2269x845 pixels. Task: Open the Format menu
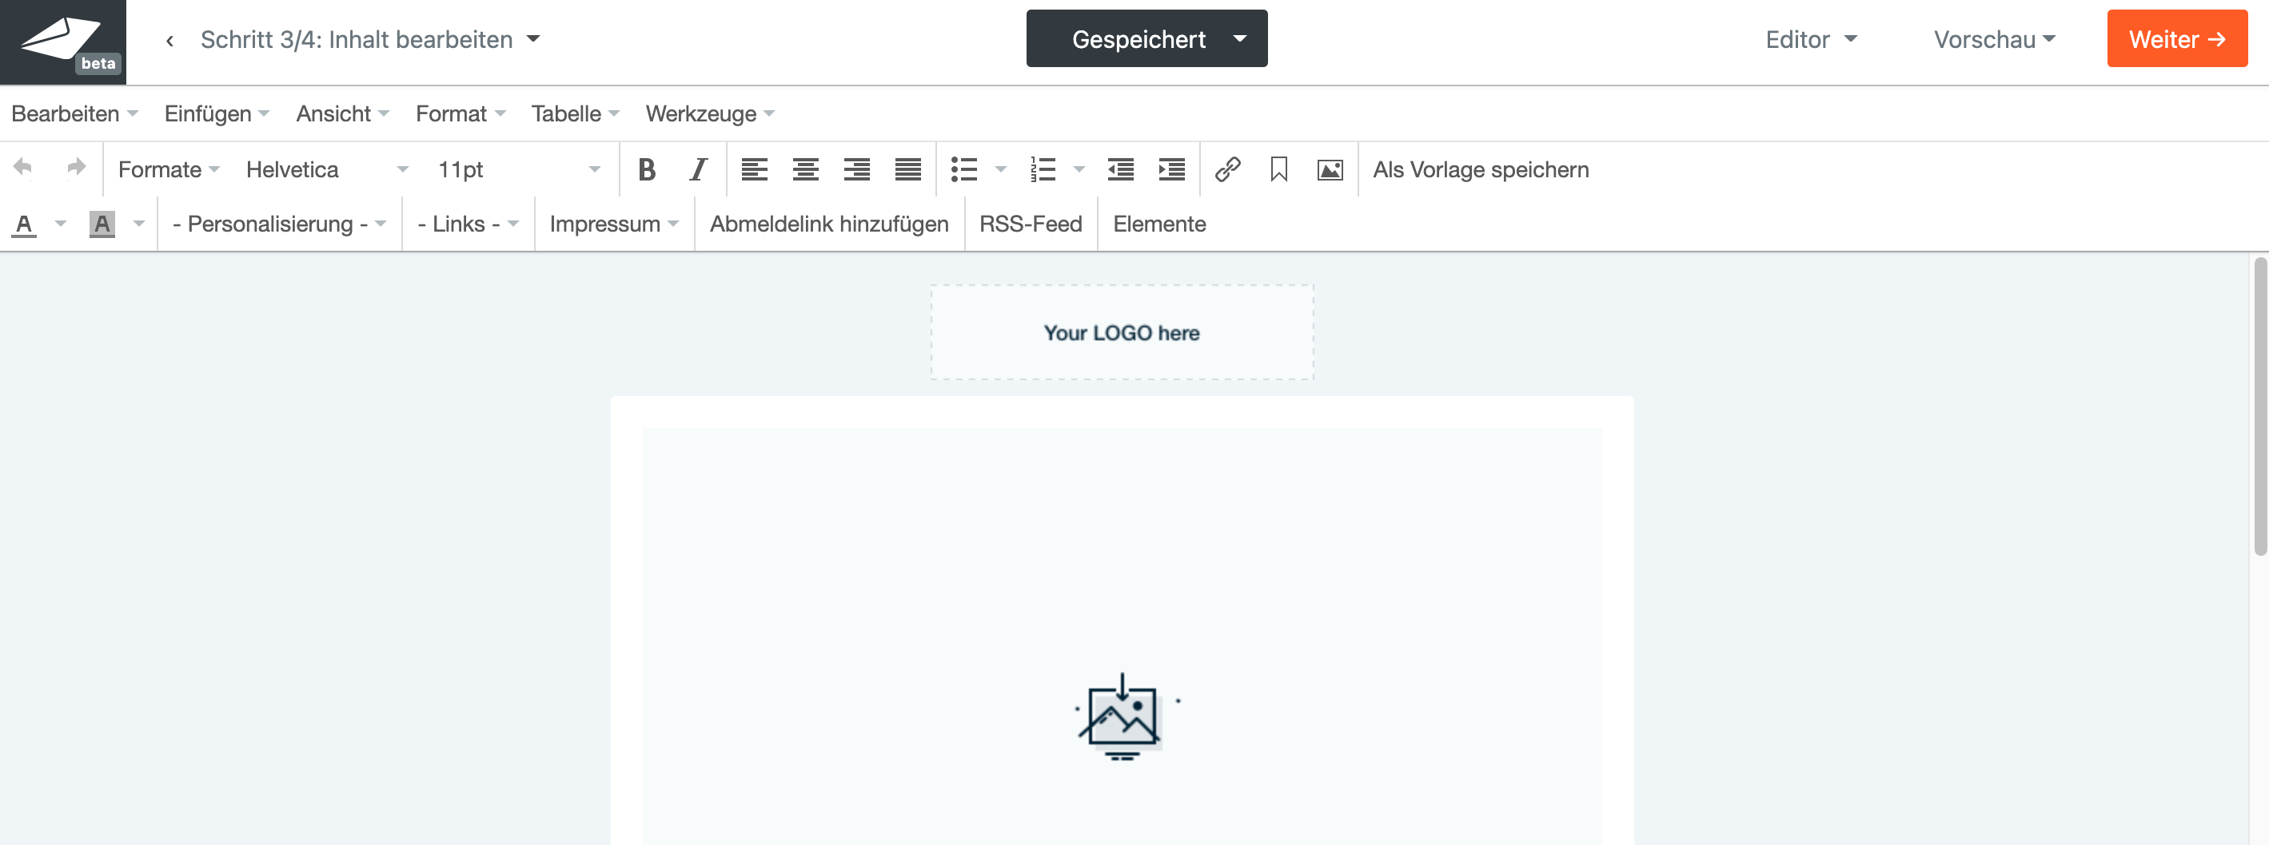pos(461,113)
